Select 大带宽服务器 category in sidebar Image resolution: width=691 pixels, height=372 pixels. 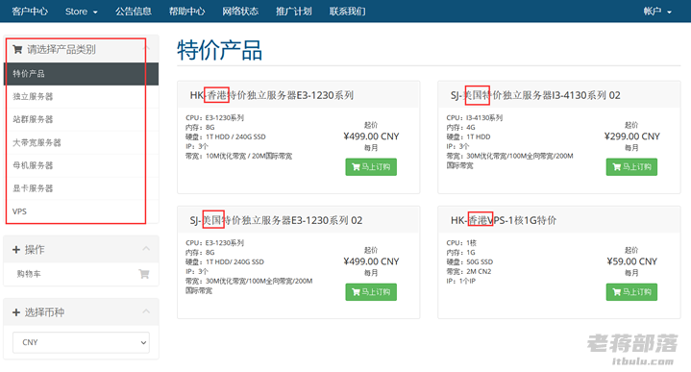point(81,142)
